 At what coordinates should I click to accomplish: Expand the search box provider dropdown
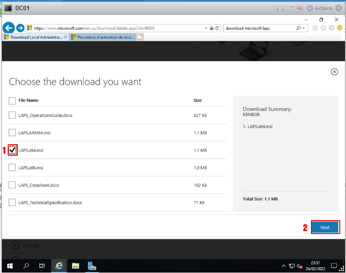click(x=305, y=28)
